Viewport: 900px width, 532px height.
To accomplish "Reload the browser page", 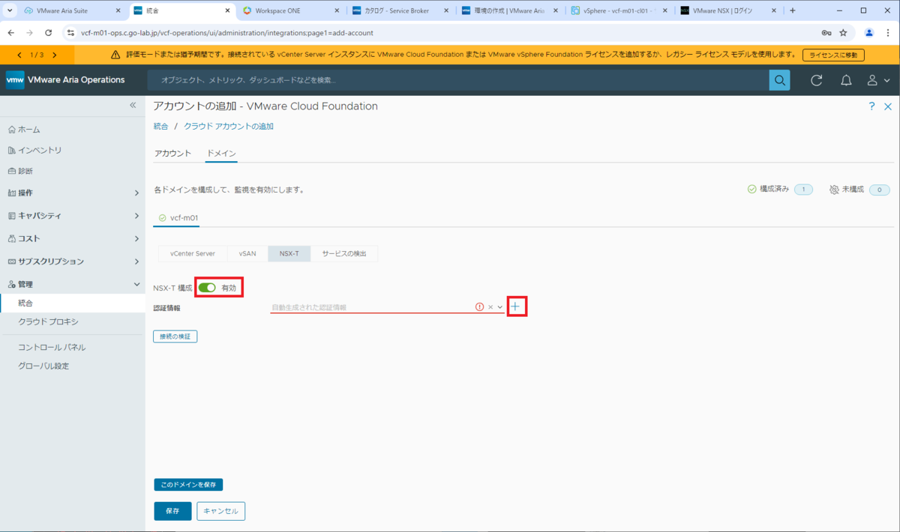I will point(49,33).
